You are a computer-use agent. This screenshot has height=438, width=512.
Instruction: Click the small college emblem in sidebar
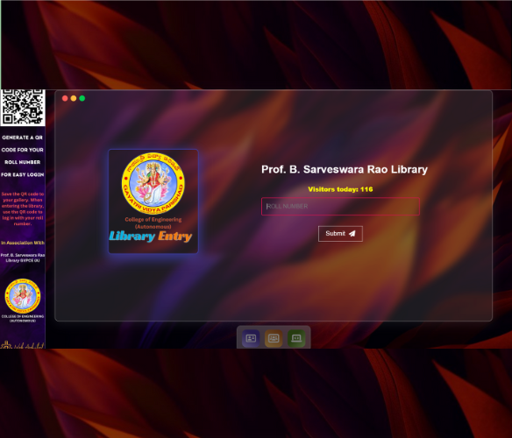click(23, 296)
